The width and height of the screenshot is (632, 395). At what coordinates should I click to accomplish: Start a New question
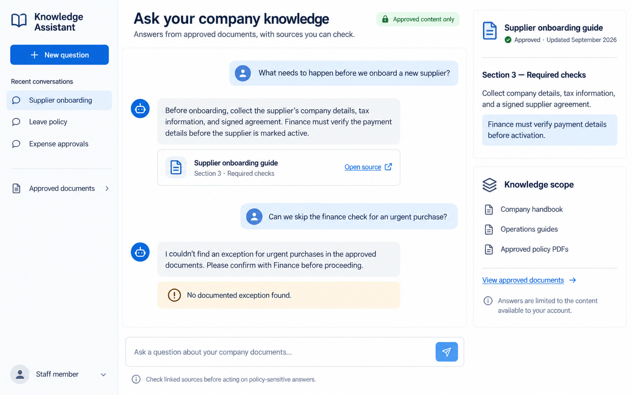click(x=59, y=55)
